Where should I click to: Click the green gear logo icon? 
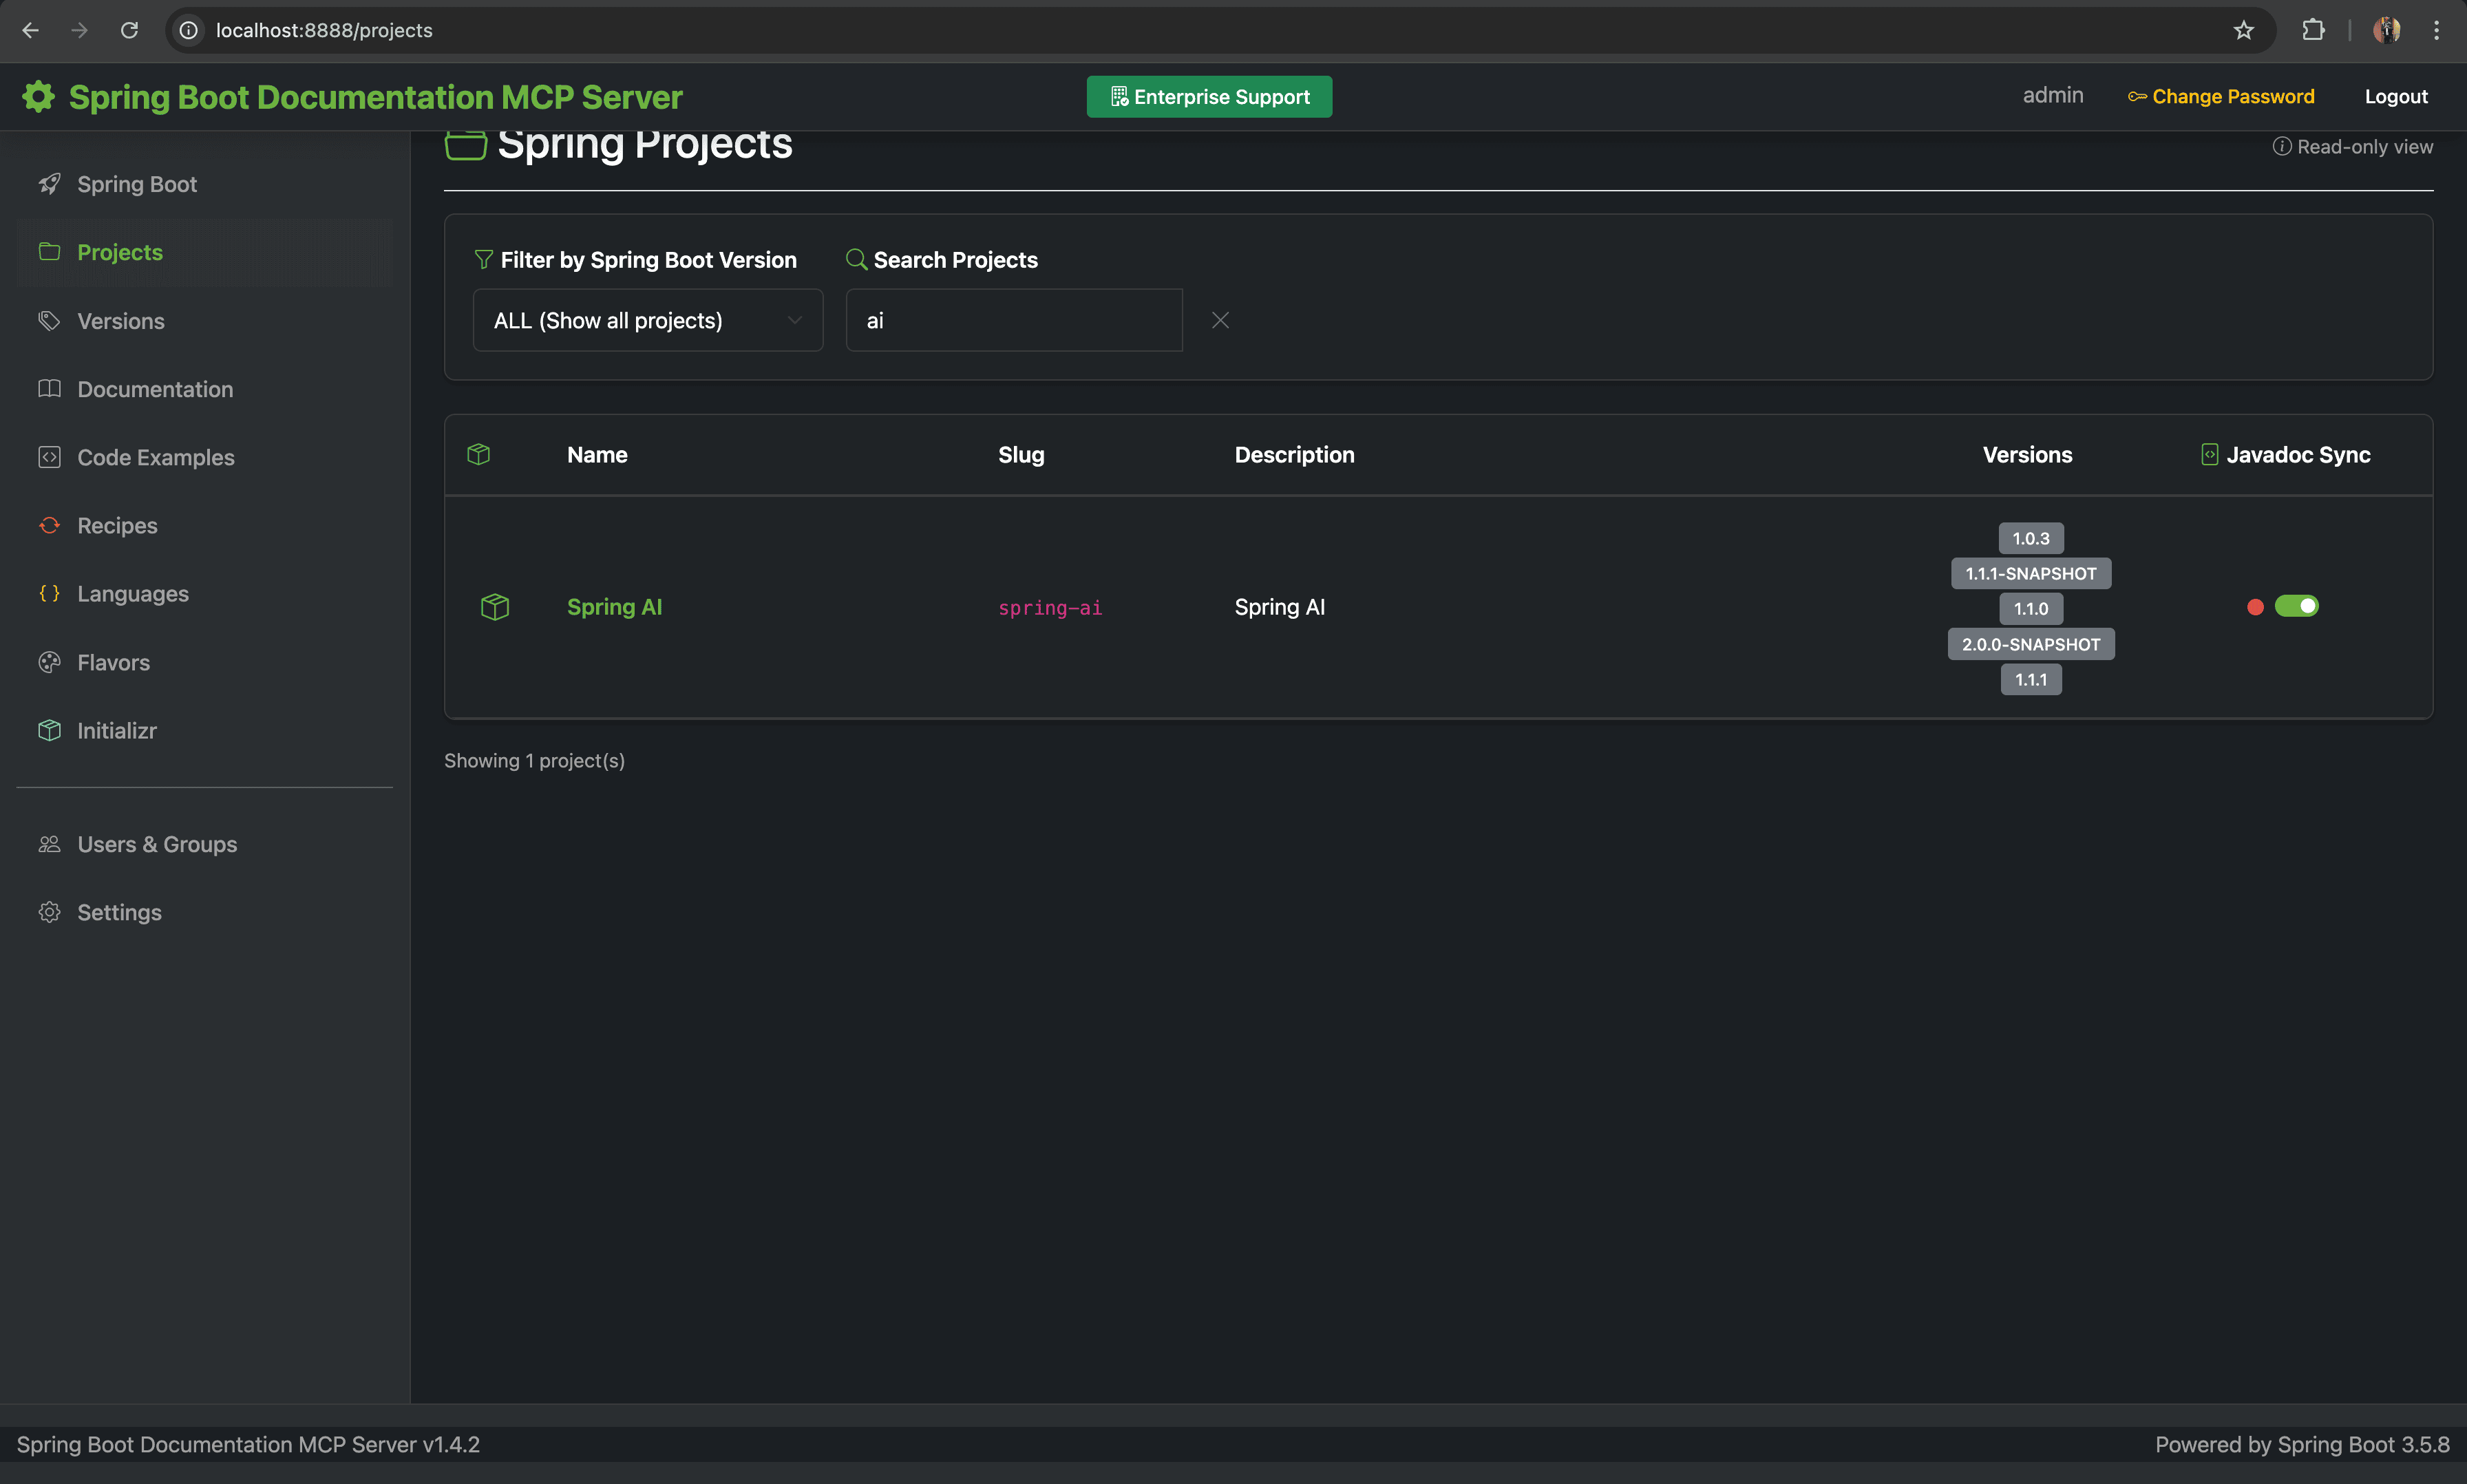click(x=39, y=97)
